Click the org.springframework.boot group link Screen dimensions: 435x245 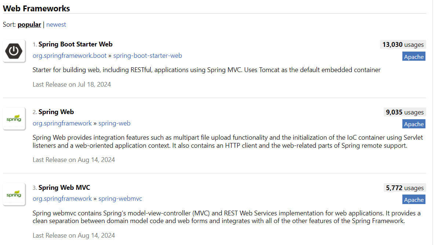pos(69,56)
